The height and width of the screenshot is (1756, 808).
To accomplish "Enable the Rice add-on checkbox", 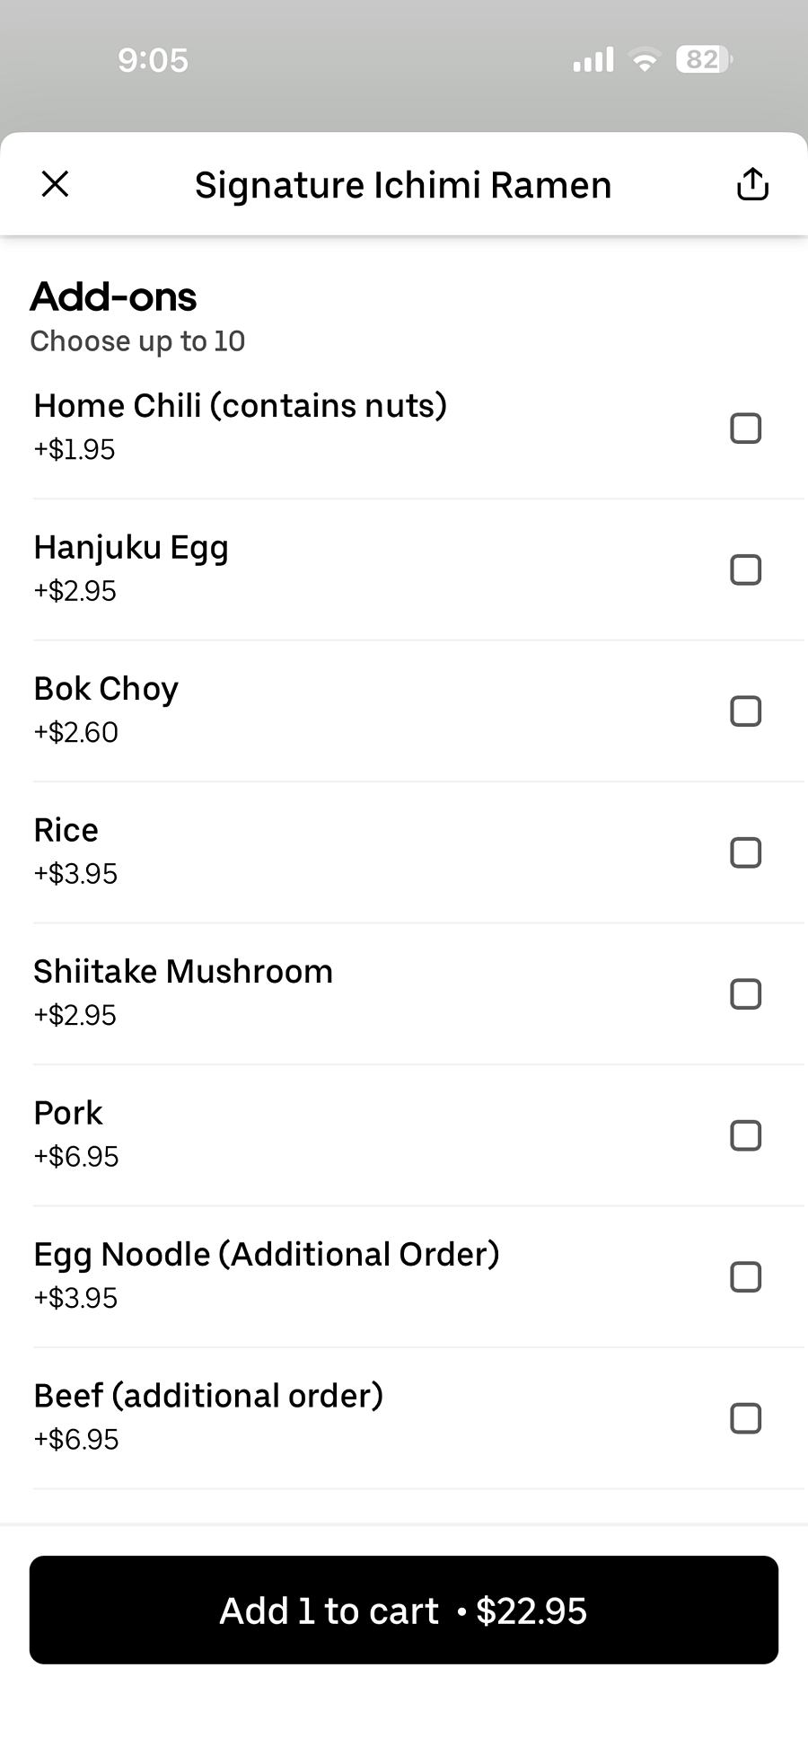I will tap(746, 852).
